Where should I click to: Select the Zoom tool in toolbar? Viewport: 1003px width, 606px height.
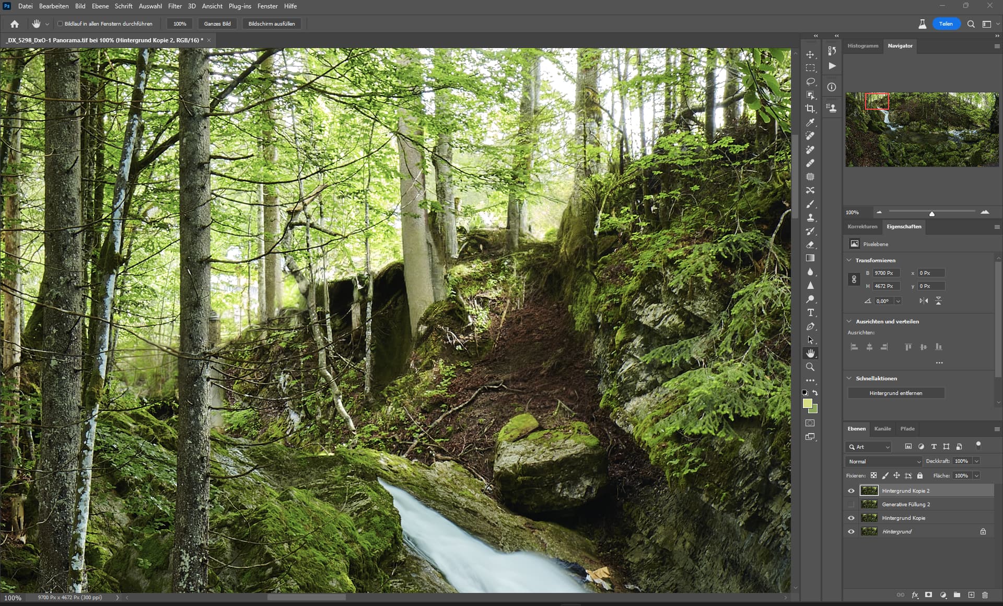(810, 367)
